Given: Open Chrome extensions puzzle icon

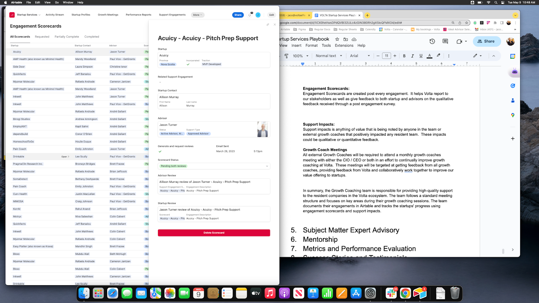Looking at the screenshot, I should (x=495, y=23).
